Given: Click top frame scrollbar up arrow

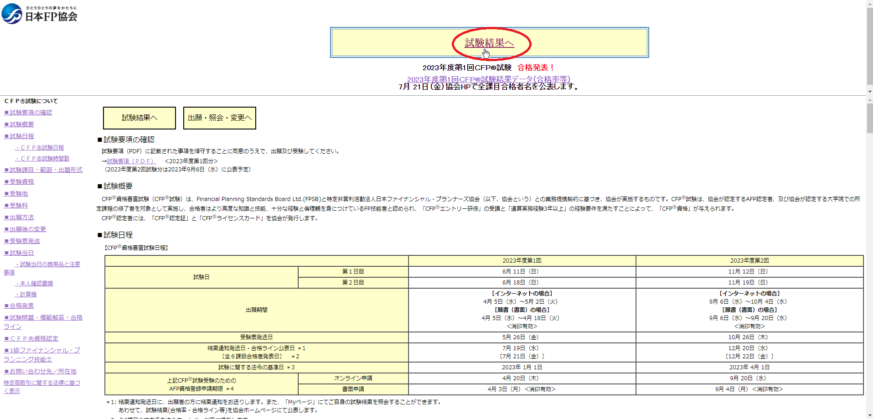Looking at the screenshot, I should coord(869,4).
